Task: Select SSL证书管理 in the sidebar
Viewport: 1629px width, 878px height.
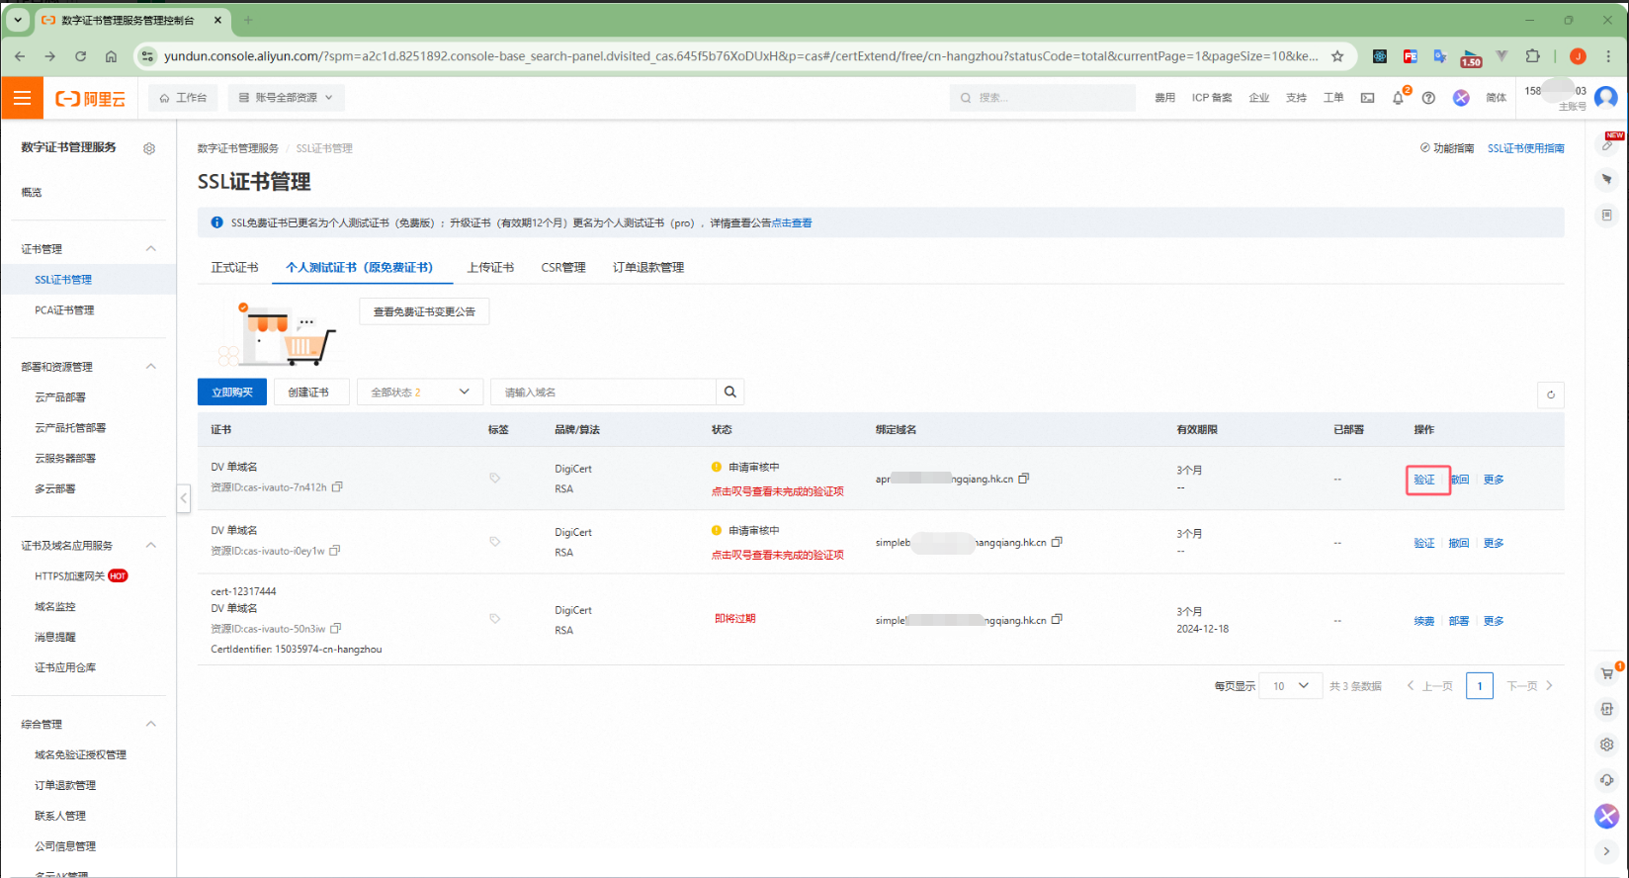Action: pyautogui.click(x=63, y=280)
